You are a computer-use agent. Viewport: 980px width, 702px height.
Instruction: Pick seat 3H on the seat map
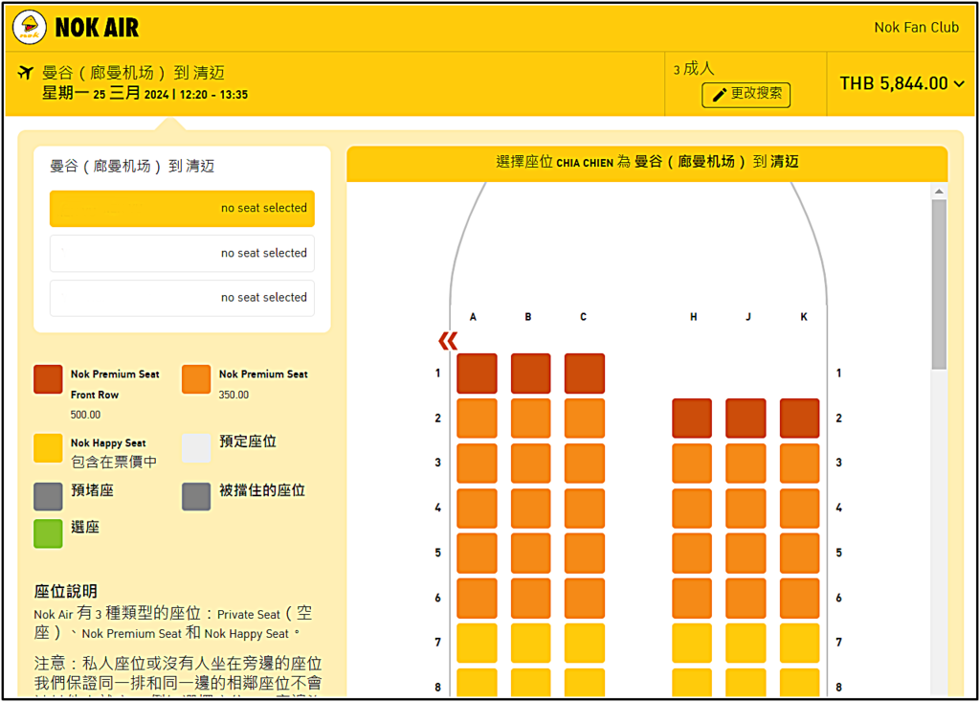pyautogui.click(x=692, y=463)
